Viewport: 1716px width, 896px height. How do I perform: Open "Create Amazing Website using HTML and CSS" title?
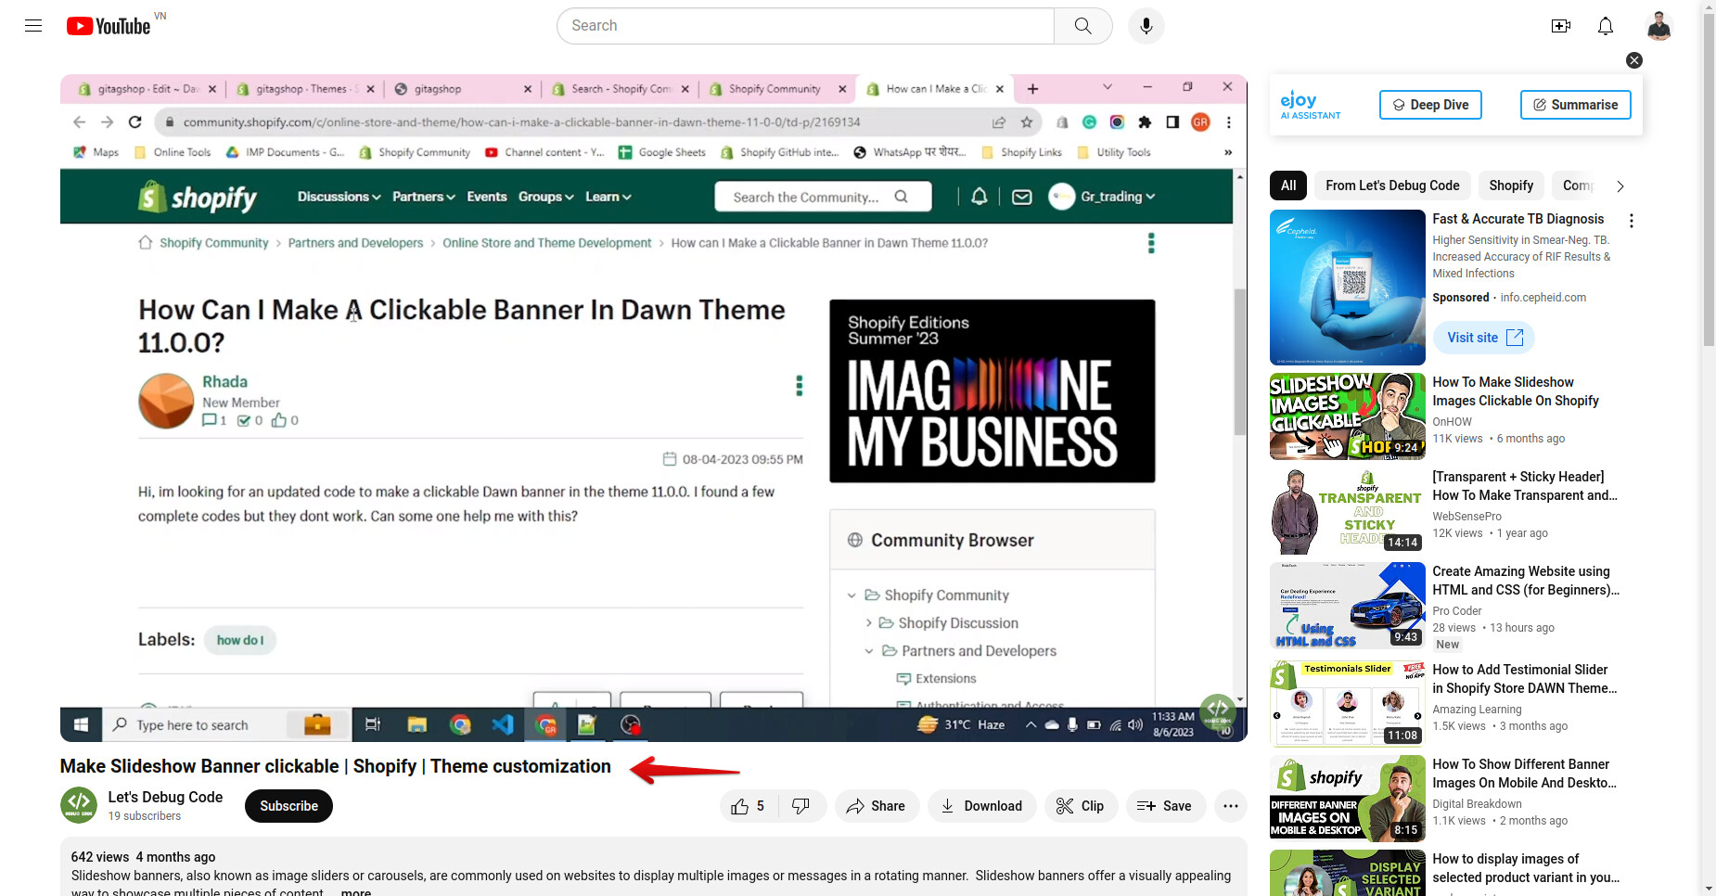pos(1526,581)
